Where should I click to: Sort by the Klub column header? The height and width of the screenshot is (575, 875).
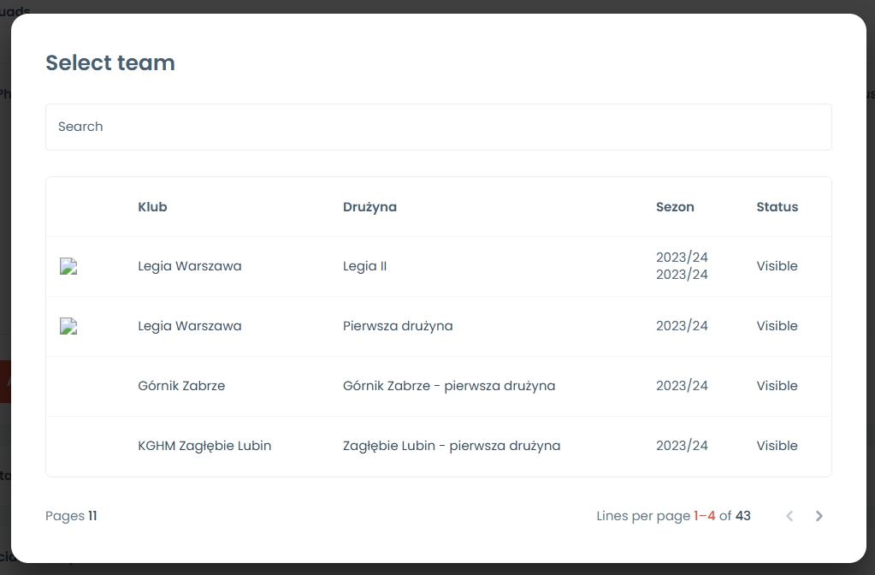point(152,207)
